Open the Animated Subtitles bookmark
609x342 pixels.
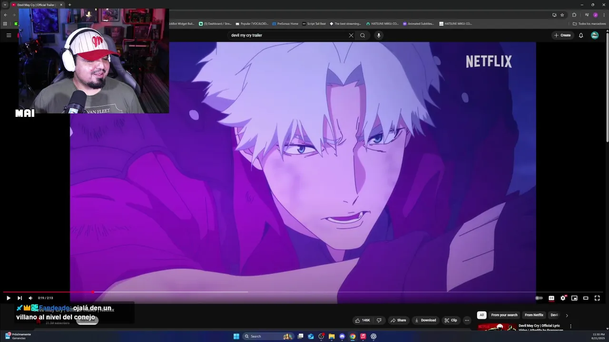(419, 24)
